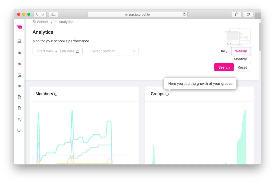Click the document icon directly below the lower people icon
The image size is (275, 183).
coord(20,97)
